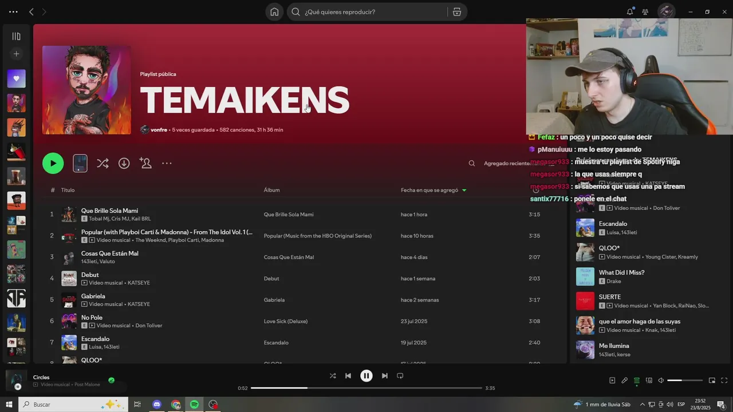The image size is (733, 412).
Task: Select the track Popular with Playboi Carti
Action: point(167,232)
